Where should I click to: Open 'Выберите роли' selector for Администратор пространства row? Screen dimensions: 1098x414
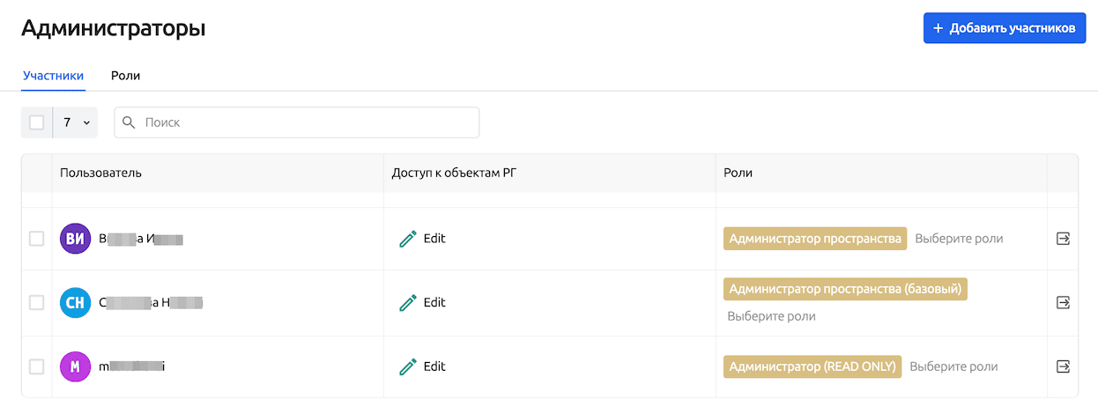(x=958, y=239)
